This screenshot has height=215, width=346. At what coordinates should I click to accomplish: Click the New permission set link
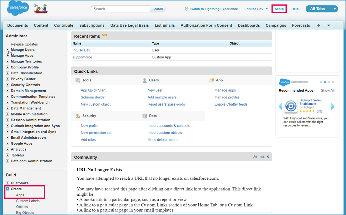[96, 133]
